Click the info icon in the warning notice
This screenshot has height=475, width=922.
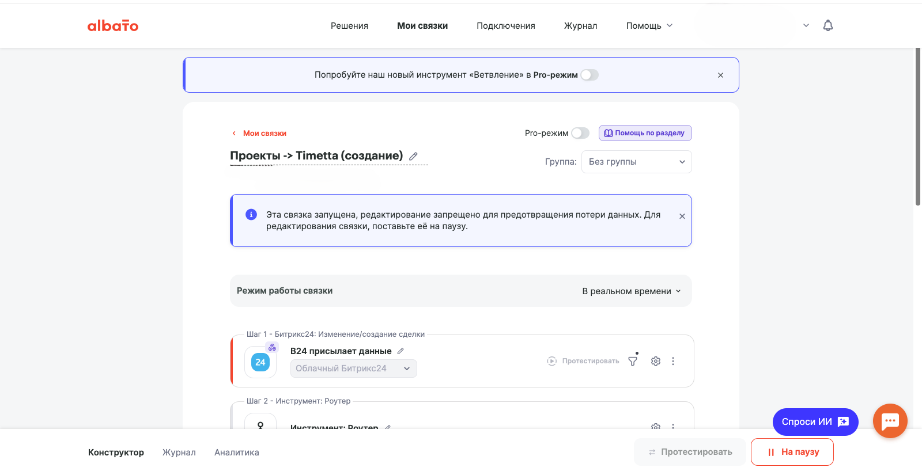(x=251, y=214)
